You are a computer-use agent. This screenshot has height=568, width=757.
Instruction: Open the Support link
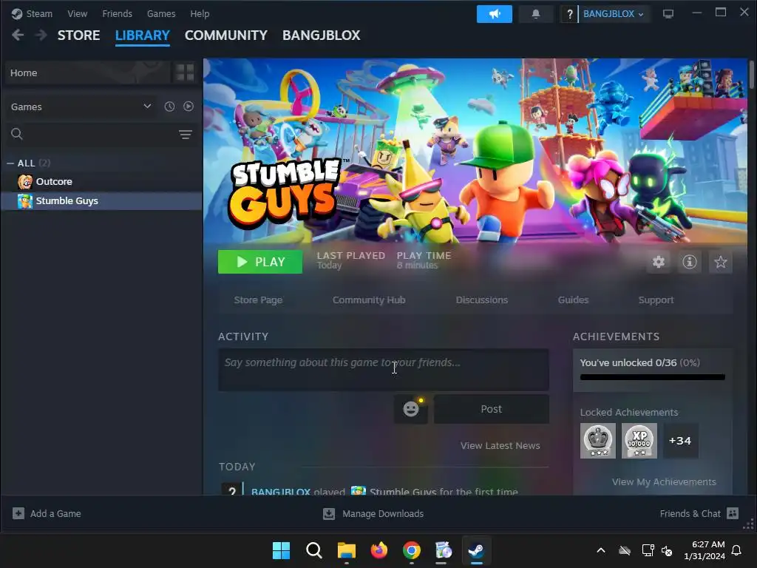[x=656, y=300]
